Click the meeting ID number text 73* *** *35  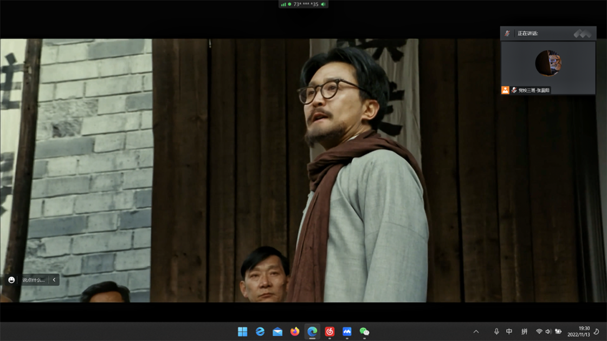click(x=306, y=4)
